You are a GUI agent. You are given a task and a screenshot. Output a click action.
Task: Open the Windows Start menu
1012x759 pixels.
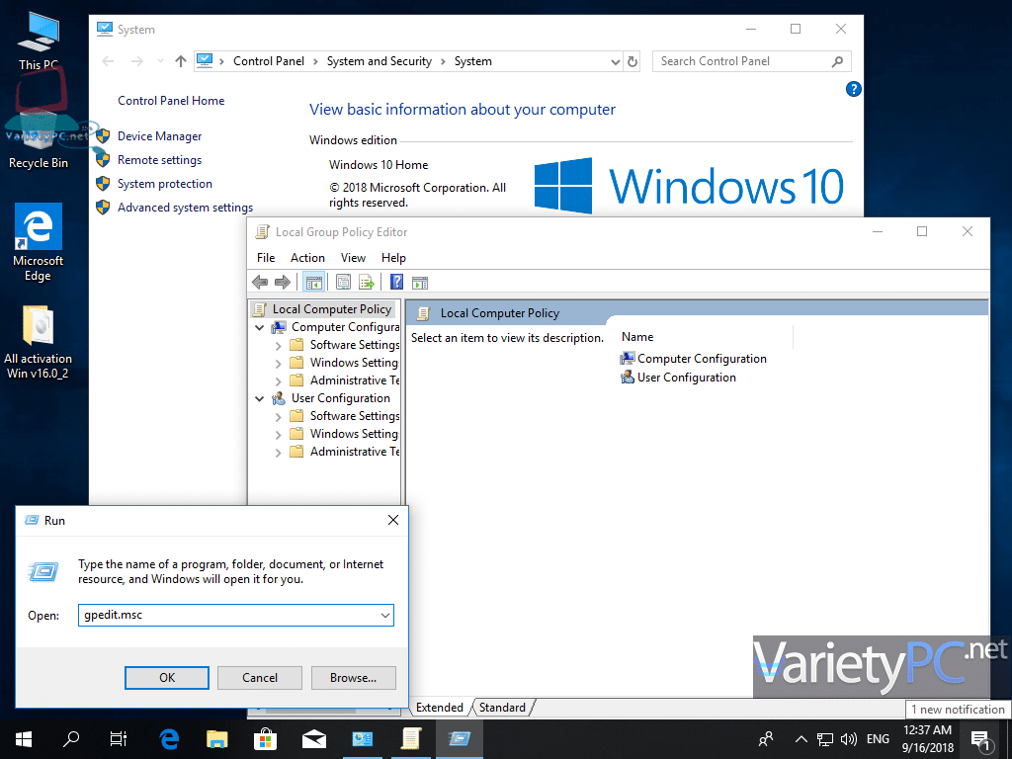click(x=24, y=739)
